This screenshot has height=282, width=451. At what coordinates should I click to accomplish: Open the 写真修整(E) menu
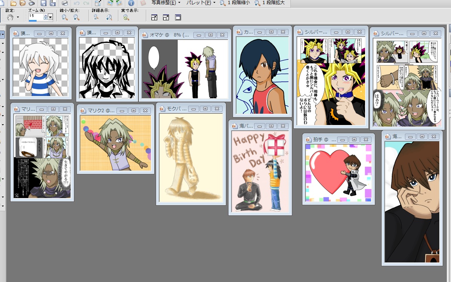tap(166, 3)
